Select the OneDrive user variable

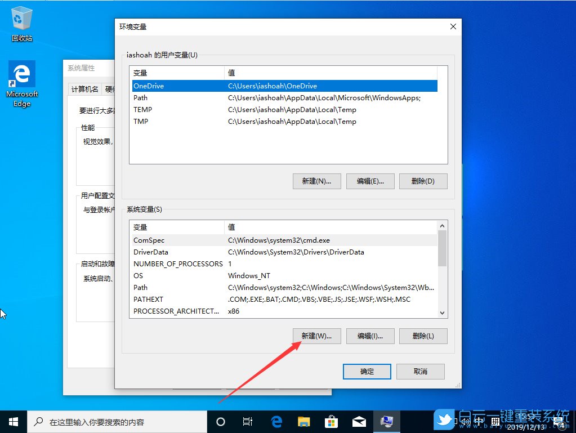click(253, 86)
